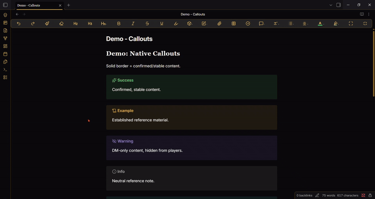The image size is (375, 199).
Task: Toggle highlight marker formatting
Action: [x=176, y=23]
